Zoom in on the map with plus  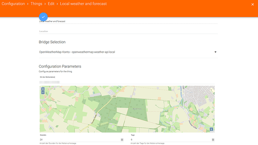(43, 89)
